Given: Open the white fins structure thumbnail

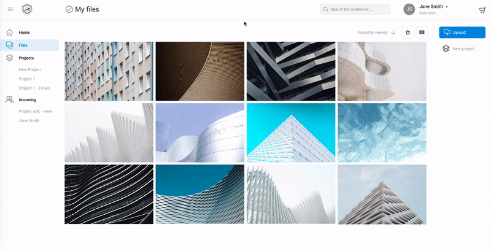Looking at the screenshot, I should (109, 133).
